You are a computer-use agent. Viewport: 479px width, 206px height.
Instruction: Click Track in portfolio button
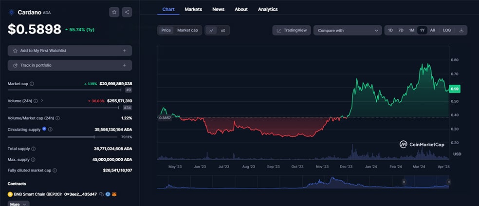70,65
